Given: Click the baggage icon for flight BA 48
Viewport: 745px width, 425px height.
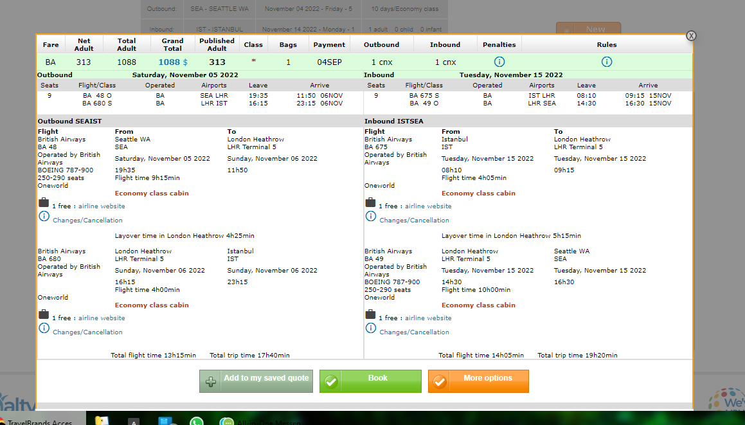Looking at the screenshot, I should point(44,203).
